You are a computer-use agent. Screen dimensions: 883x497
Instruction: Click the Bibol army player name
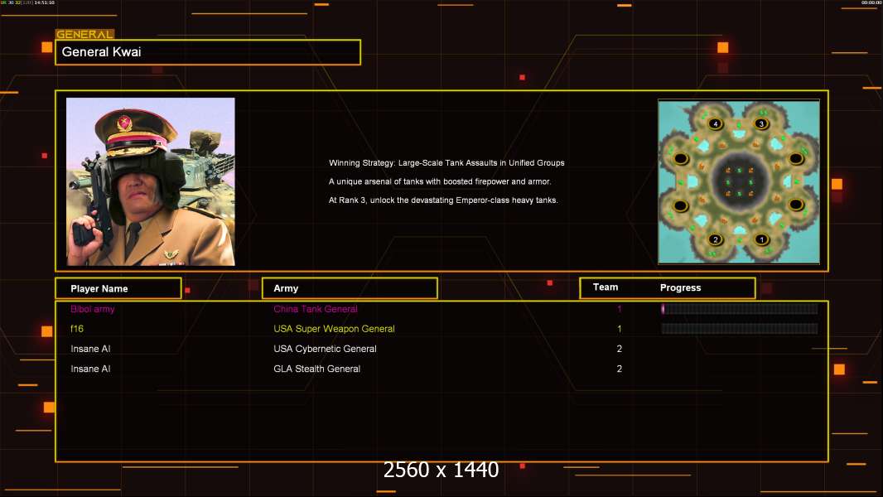[92, 309]
